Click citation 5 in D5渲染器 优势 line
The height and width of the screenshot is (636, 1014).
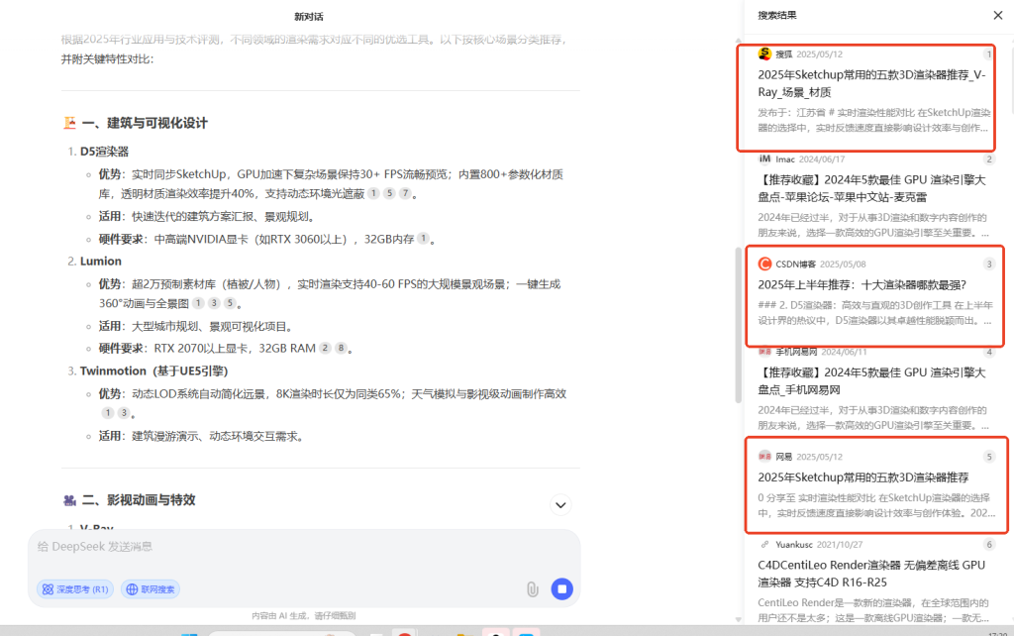[x=388, y=193]
